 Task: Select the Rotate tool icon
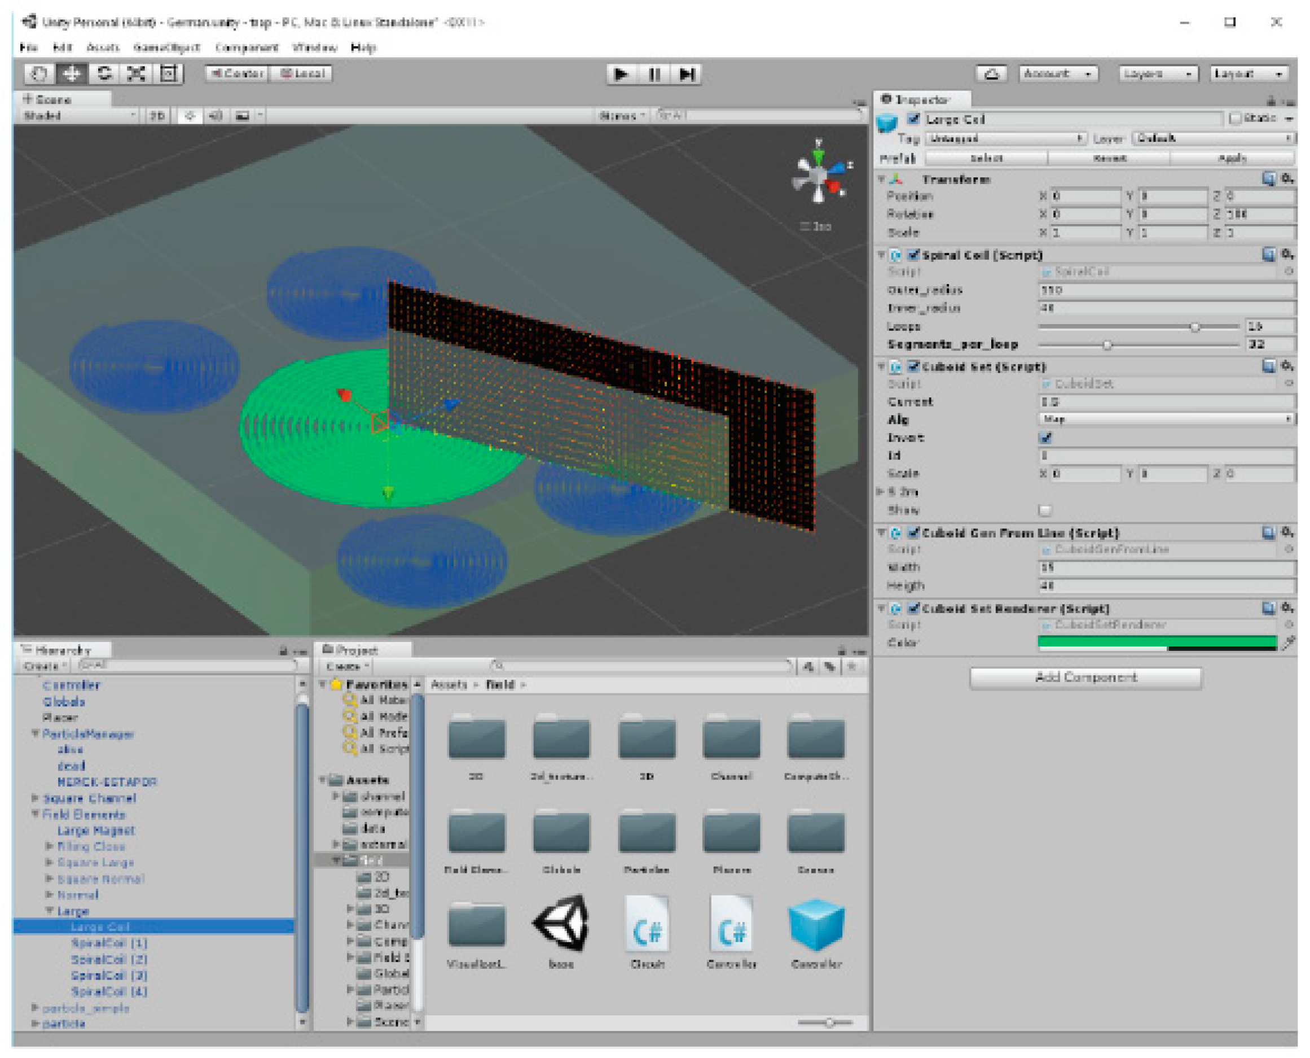(x=104, y=74)
